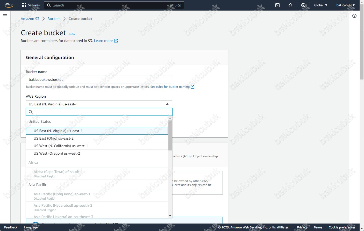Click the top AWS search box

pos(114,5)
